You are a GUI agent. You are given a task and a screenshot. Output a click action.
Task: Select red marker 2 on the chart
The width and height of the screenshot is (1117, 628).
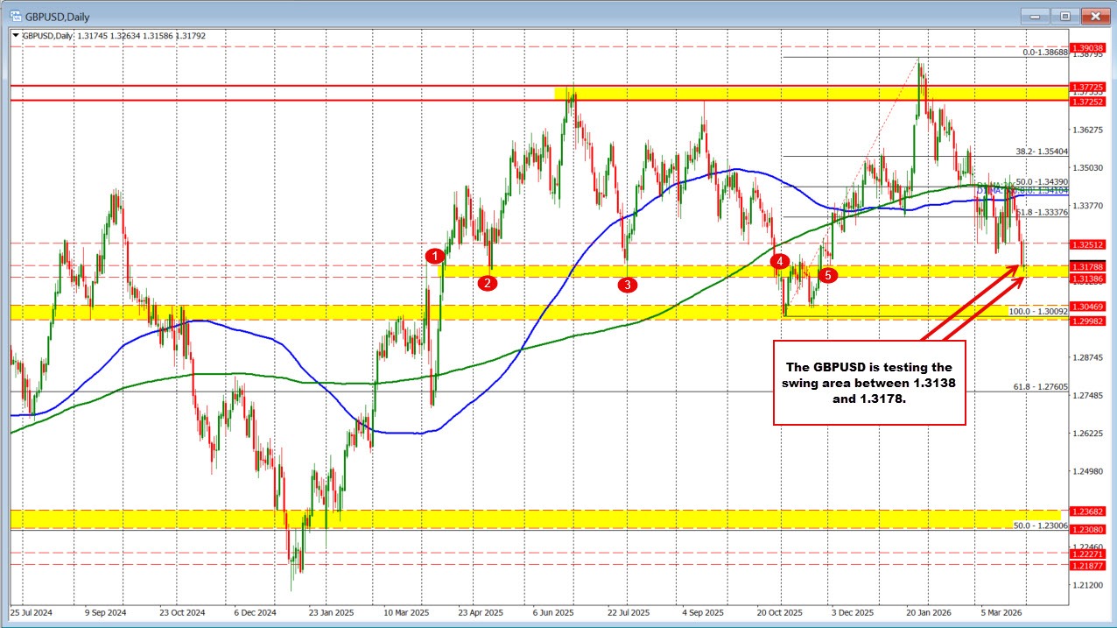pyautogui.click(x=488, y=283)
